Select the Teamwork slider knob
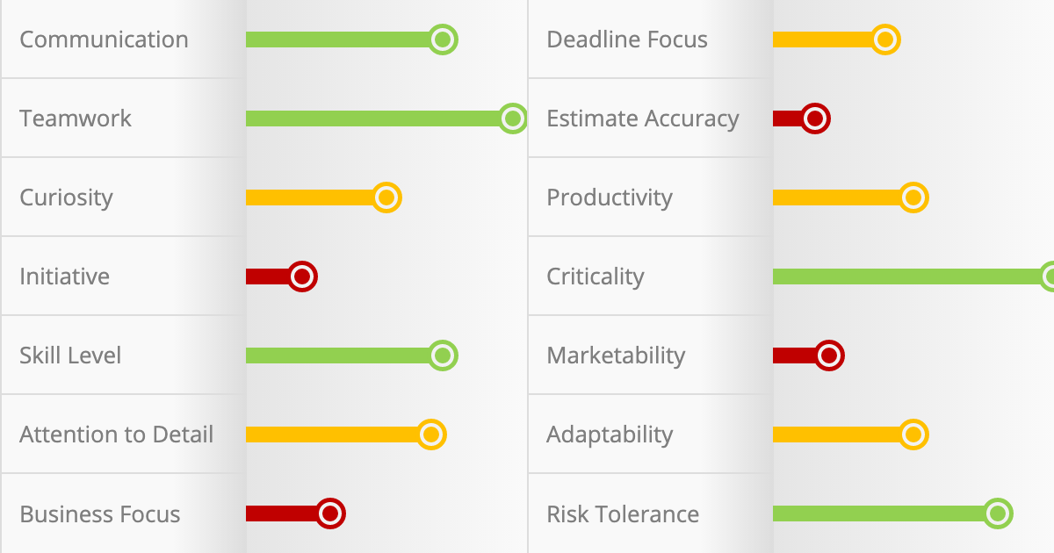 pyautogui.click(x=512, y=118)
